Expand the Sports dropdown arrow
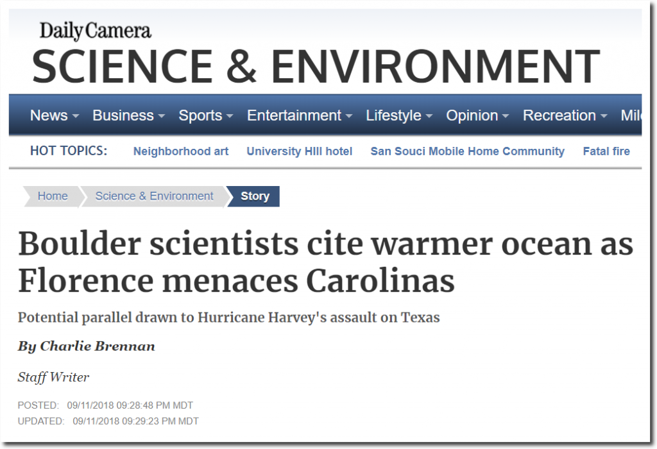The image size is (657, 449). 230,116
